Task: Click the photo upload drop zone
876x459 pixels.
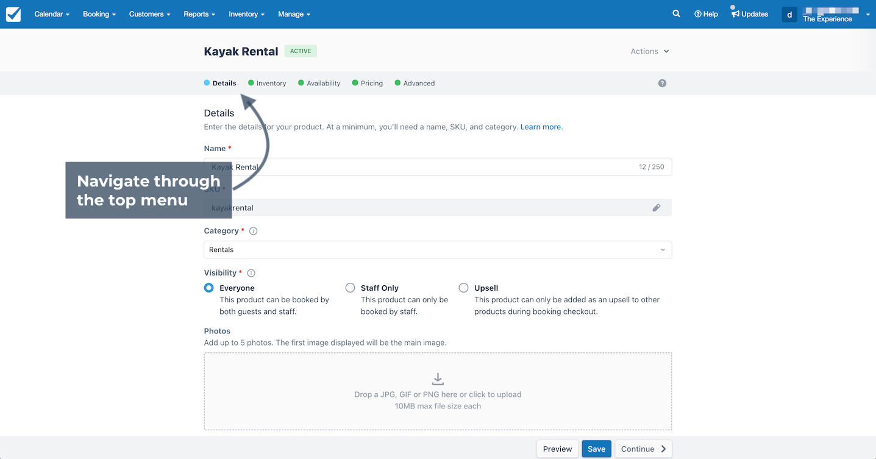Action: (438, 391)
